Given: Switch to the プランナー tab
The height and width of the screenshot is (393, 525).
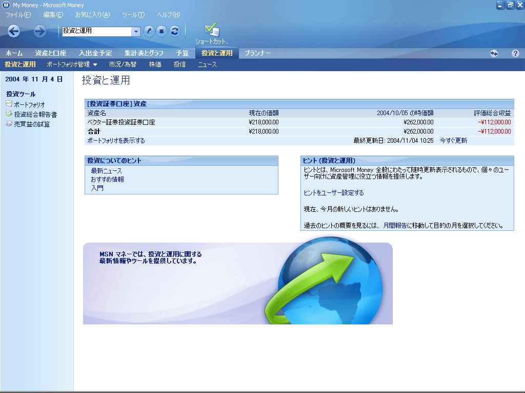Looking at the screenshot, I should point(257,53).
